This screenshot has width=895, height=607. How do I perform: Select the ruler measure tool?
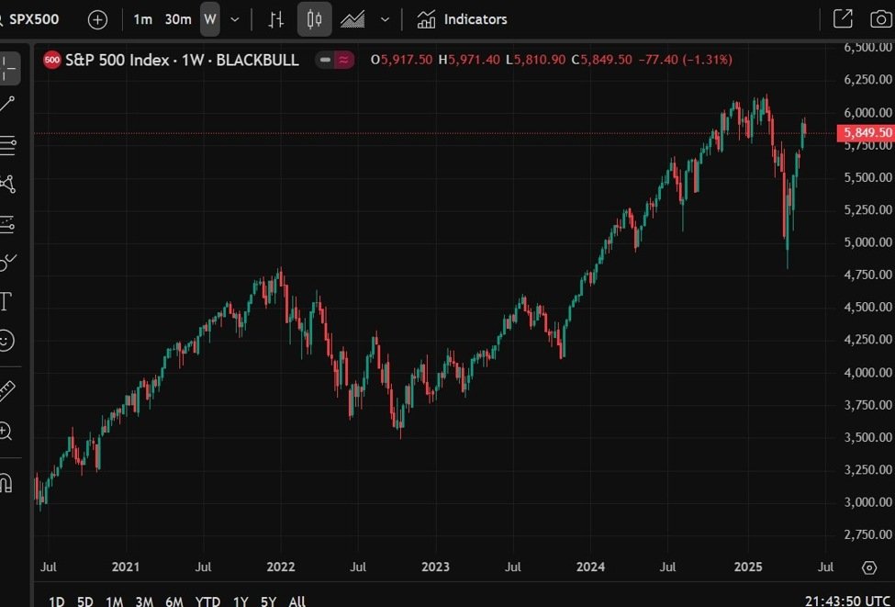pos(7,391)
